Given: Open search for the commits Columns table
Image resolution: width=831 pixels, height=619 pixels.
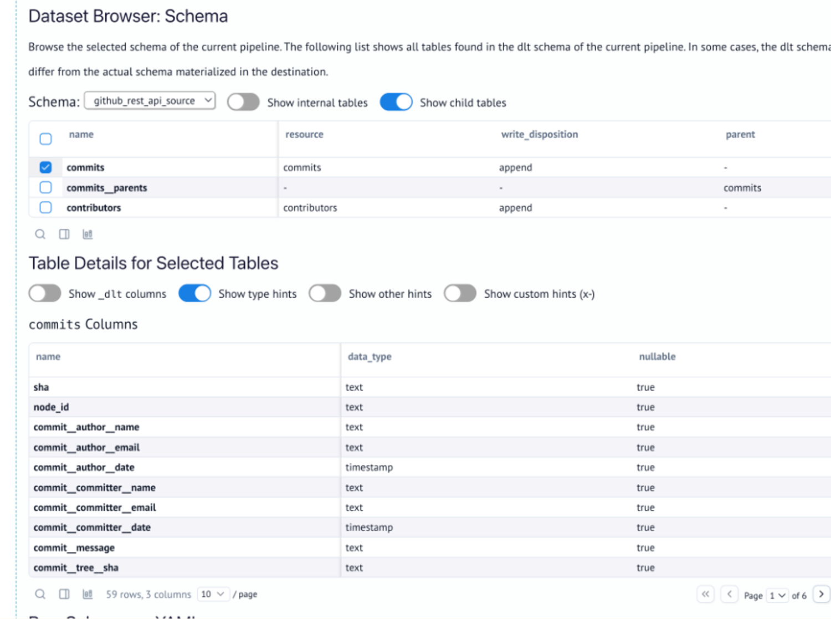Looking at the screenshot, I should pos(40,594).
